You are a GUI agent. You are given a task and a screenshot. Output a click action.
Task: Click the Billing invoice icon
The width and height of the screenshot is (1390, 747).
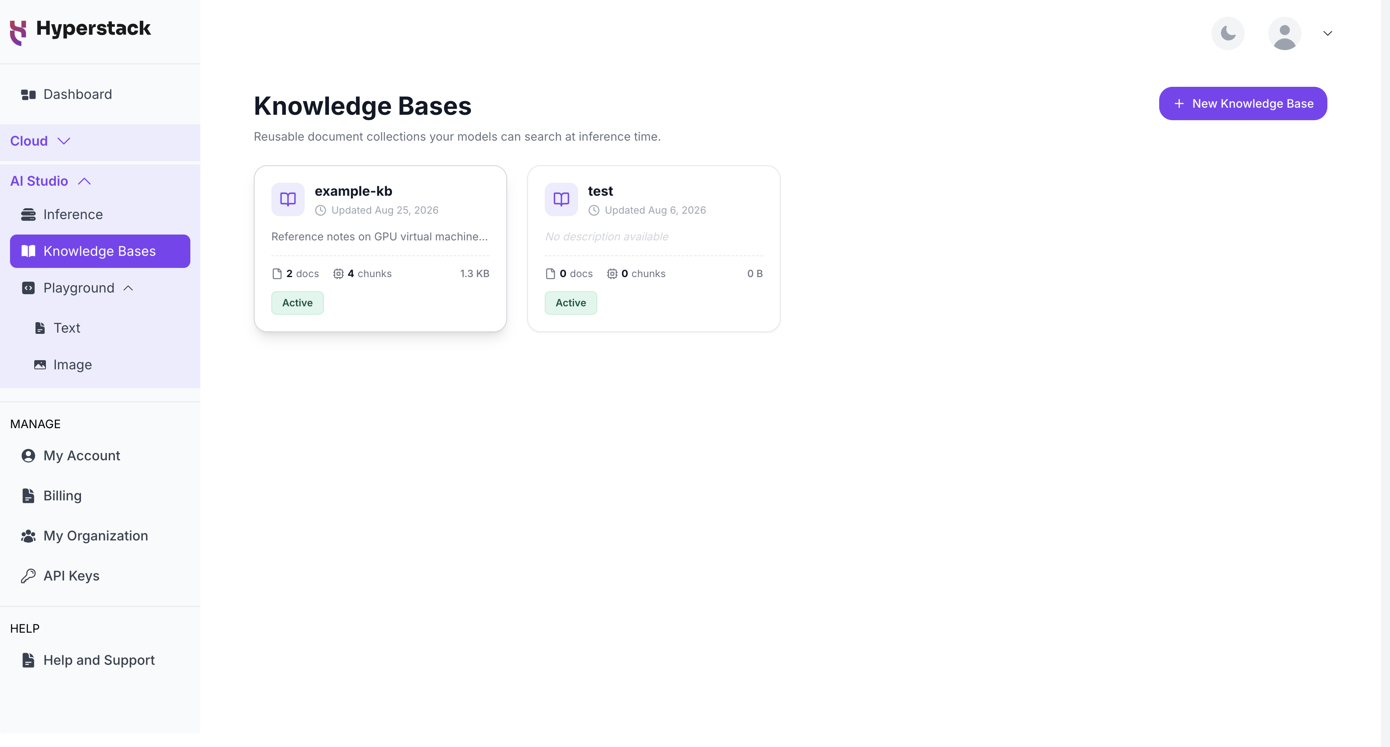tap(28, 496)
